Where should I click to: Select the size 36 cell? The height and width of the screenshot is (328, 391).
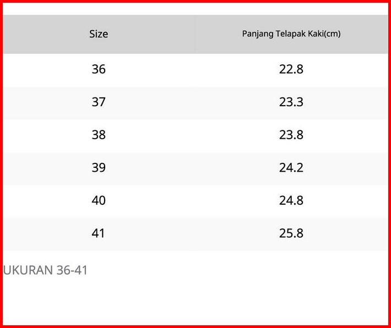[x=99, y=69]
